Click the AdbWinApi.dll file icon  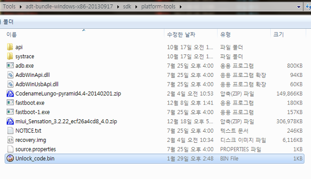click(11, 75)
